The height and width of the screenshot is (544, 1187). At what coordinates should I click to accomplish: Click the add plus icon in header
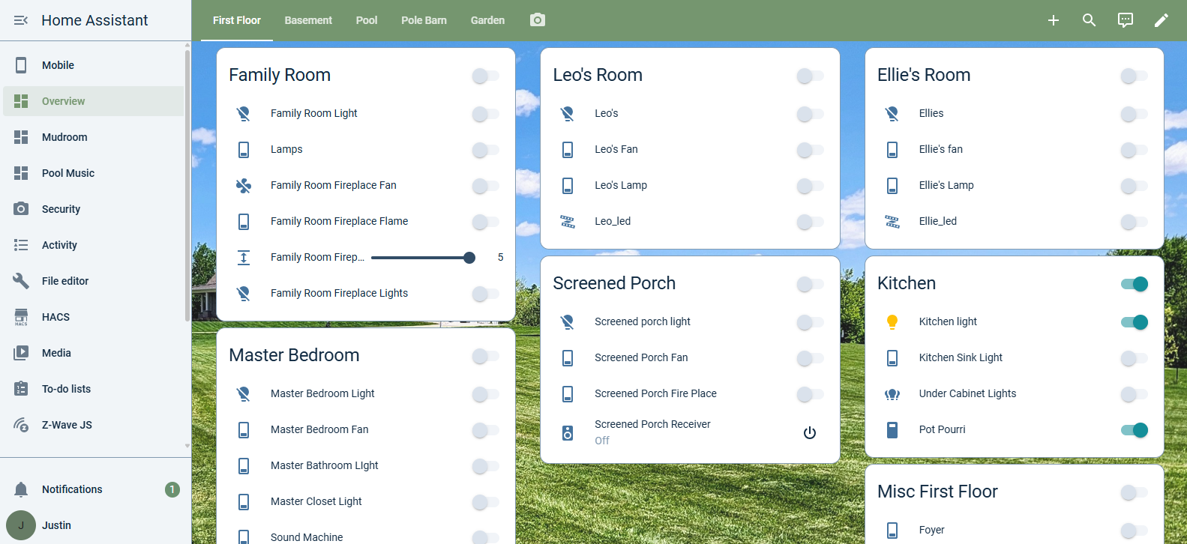click(x=1054, y=20)
